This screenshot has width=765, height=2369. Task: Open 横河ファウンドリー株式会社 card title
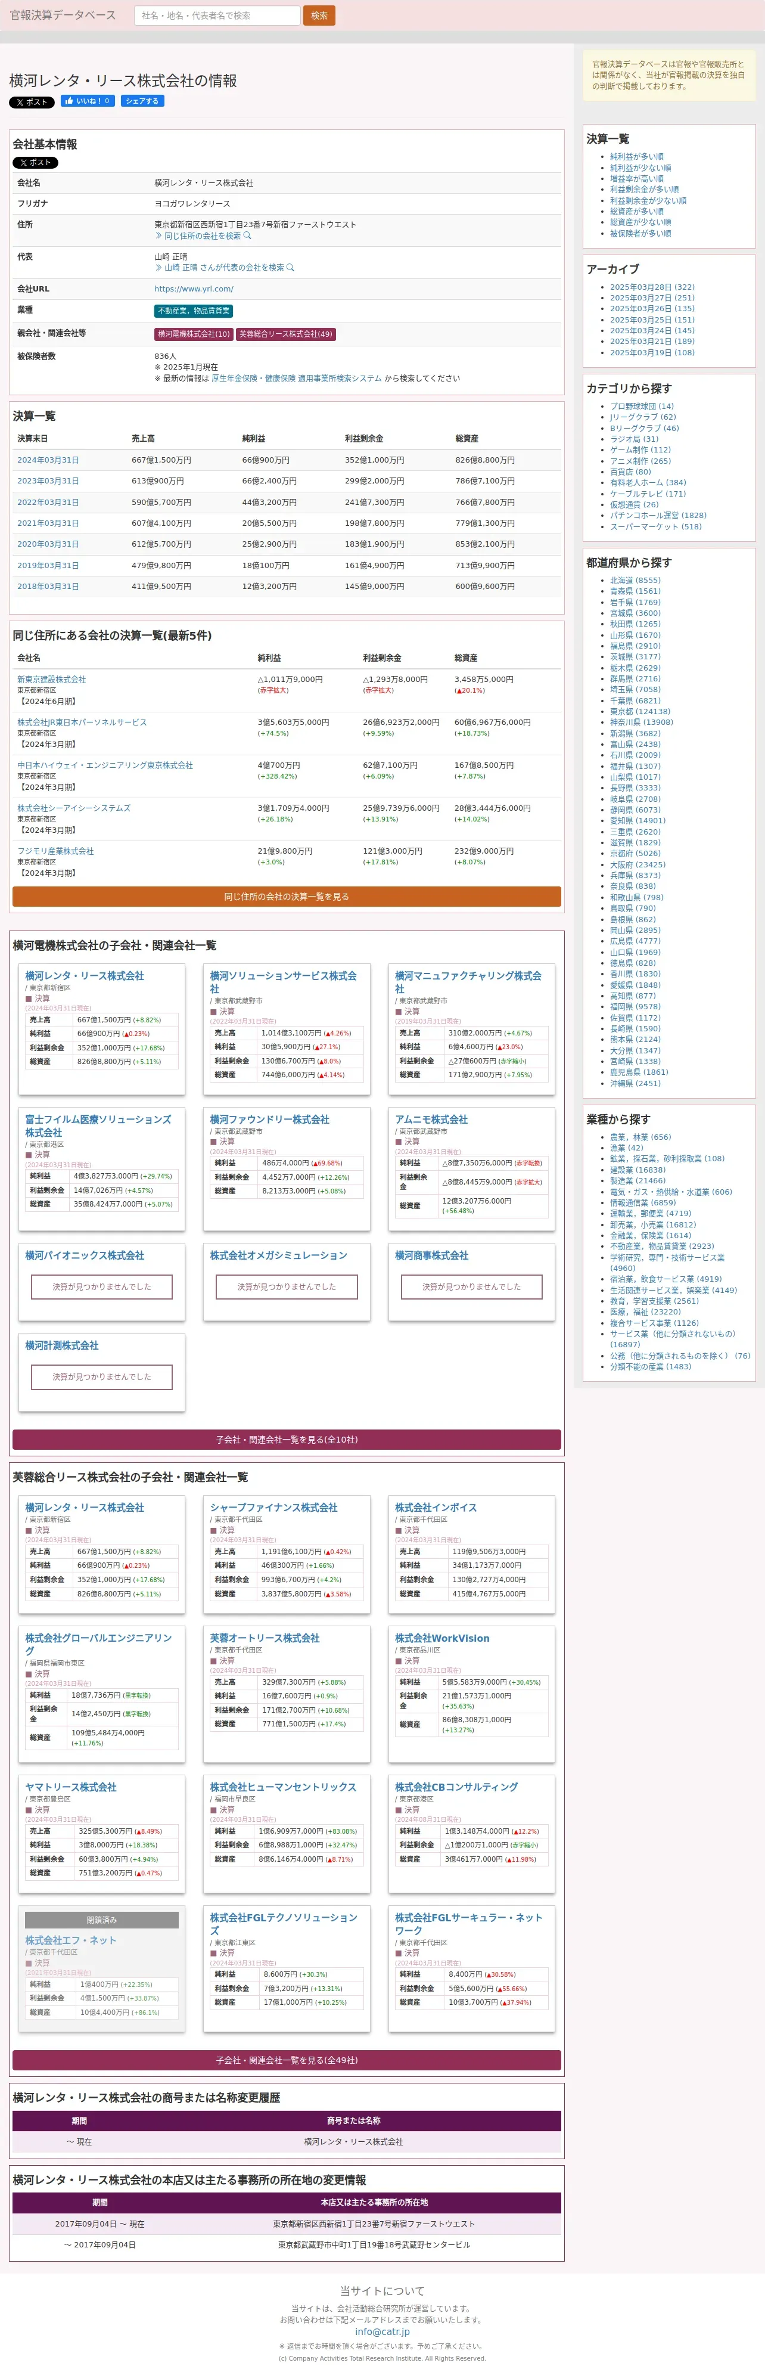[269, 1120]
